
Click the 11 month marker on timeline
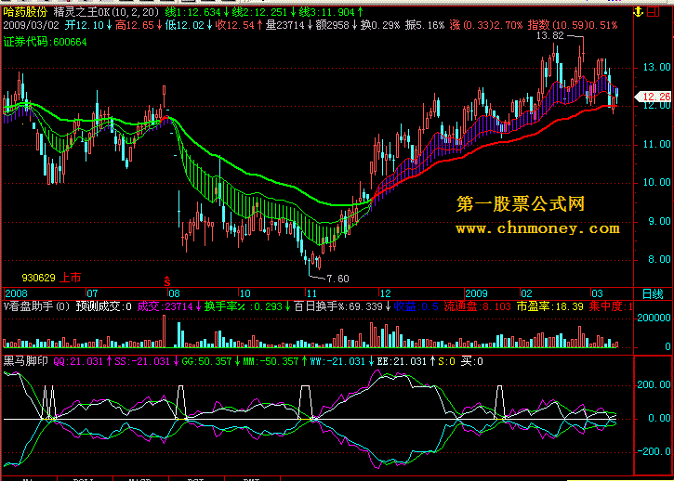311,293
